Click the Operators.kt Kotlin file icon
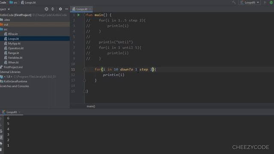 [x=6, y=48]
